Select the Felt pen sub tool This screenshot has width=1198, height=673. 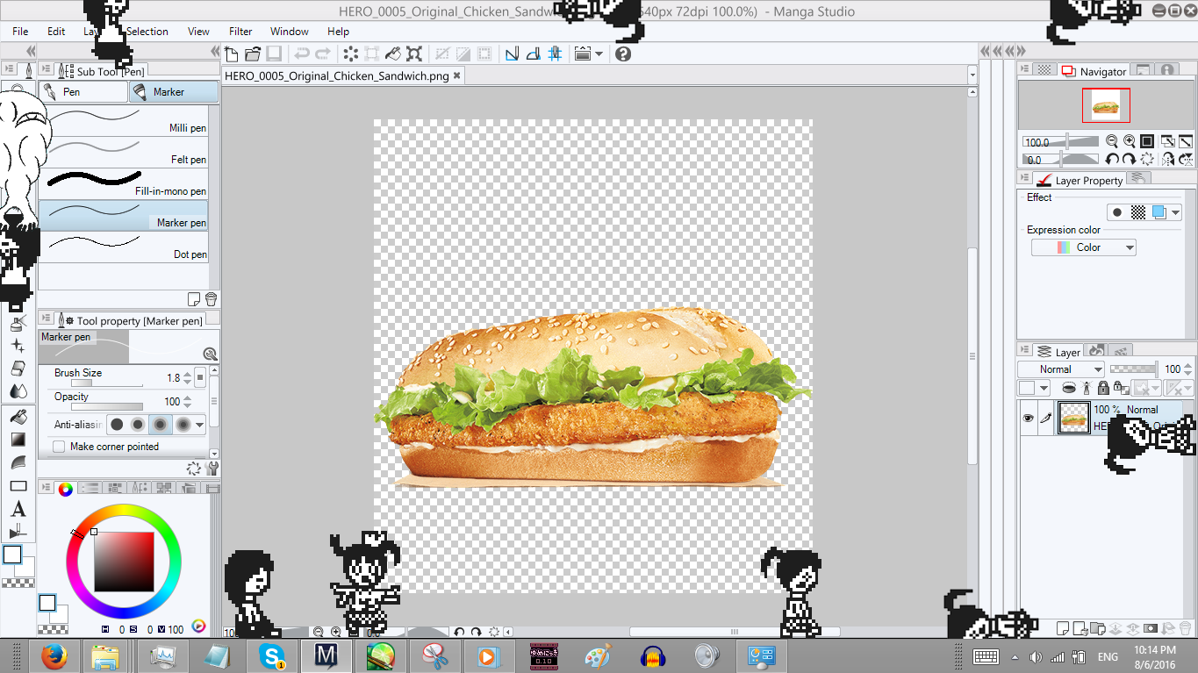124,152
